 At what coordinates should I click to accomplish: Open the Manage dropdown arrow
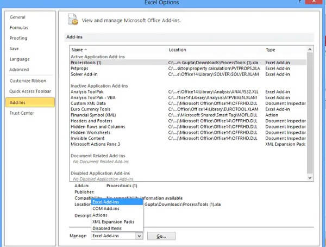[x=139, y=236]
